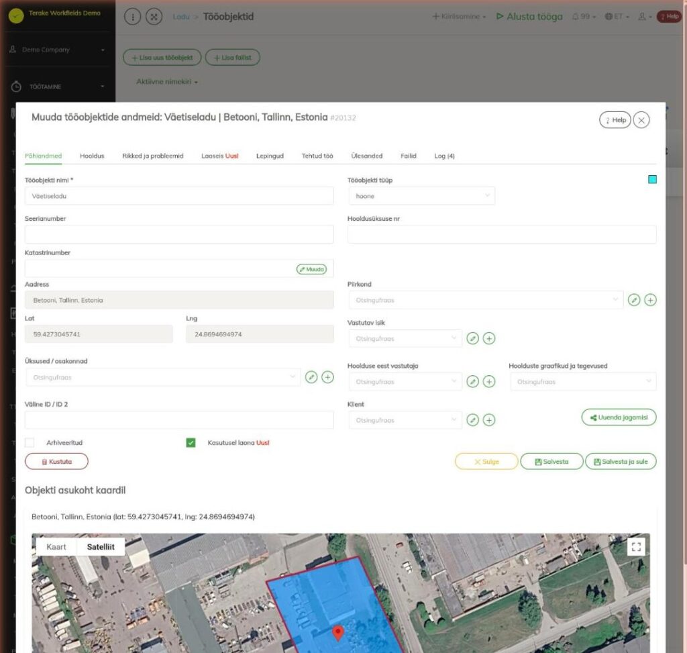The width and height of the screenshot is (687, 653).
Task: Open the Hoolduste graafikud ja tegevused dropdown
Action: (x=583, y=382)
